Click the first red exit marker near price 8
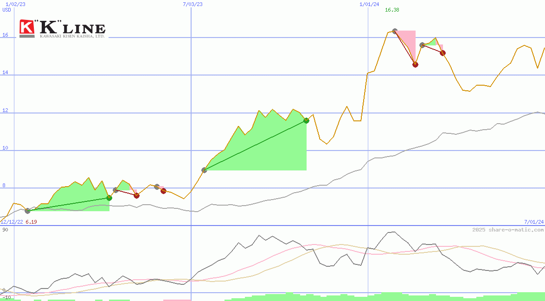This screenshot has height=301, width=545. [x=136, y=195]
